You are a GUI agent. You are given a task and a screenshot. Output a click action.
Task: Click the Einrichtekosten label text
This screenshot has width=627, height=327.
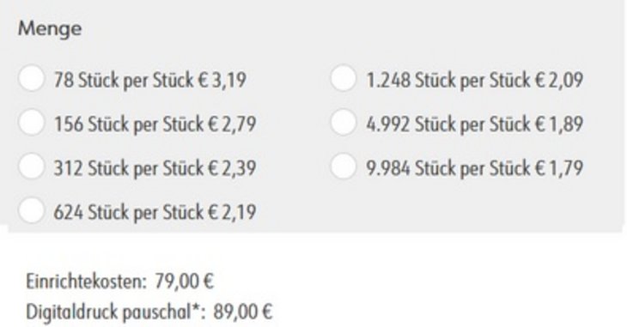pyautogui.click(x=87, y=282)
